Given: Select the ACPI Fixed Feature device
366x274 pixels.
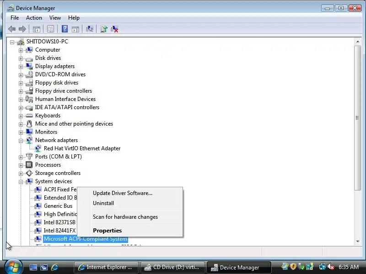Looking at the screenshot, I should coord(60,190).
